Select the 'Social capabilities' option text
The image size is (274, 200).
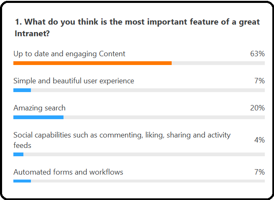coord(122,140)
